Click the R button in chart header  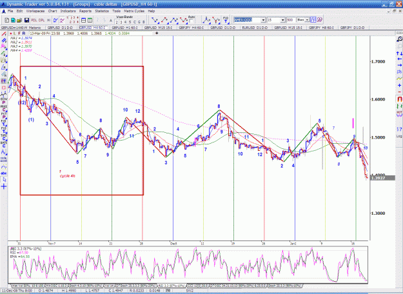[x=24, y=34]
